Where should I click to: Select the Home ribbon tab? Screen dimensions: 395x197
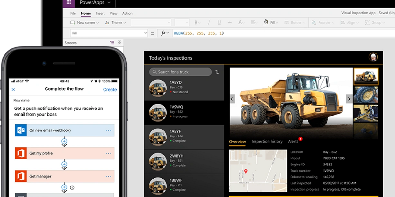(x=86, y=13)
